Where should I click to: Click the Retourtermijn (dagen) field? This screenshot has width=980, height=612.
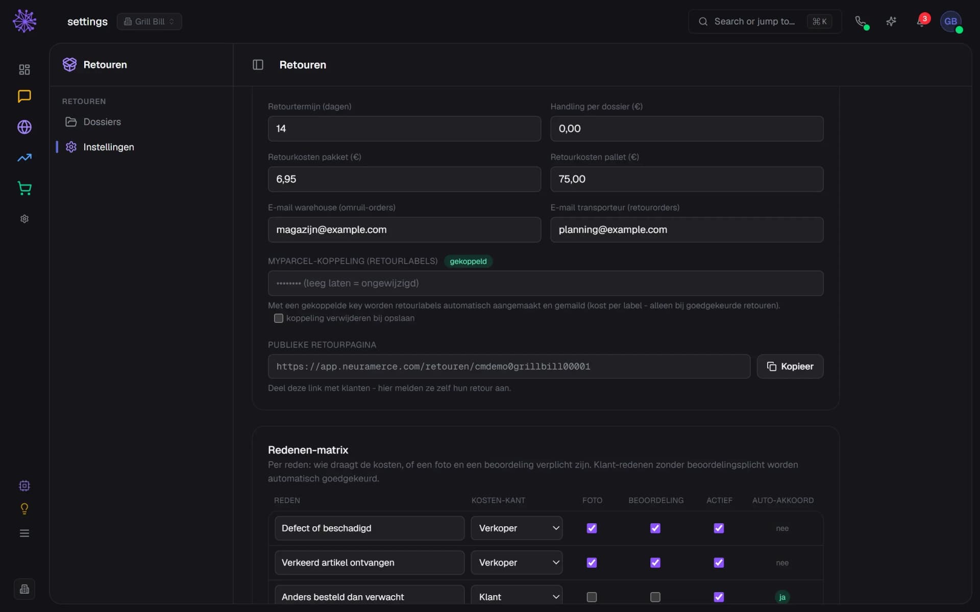(404, 129)
